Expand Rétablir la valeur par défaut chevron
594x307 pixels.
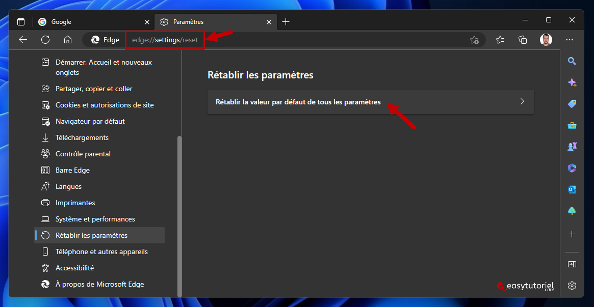coord(522,102)
